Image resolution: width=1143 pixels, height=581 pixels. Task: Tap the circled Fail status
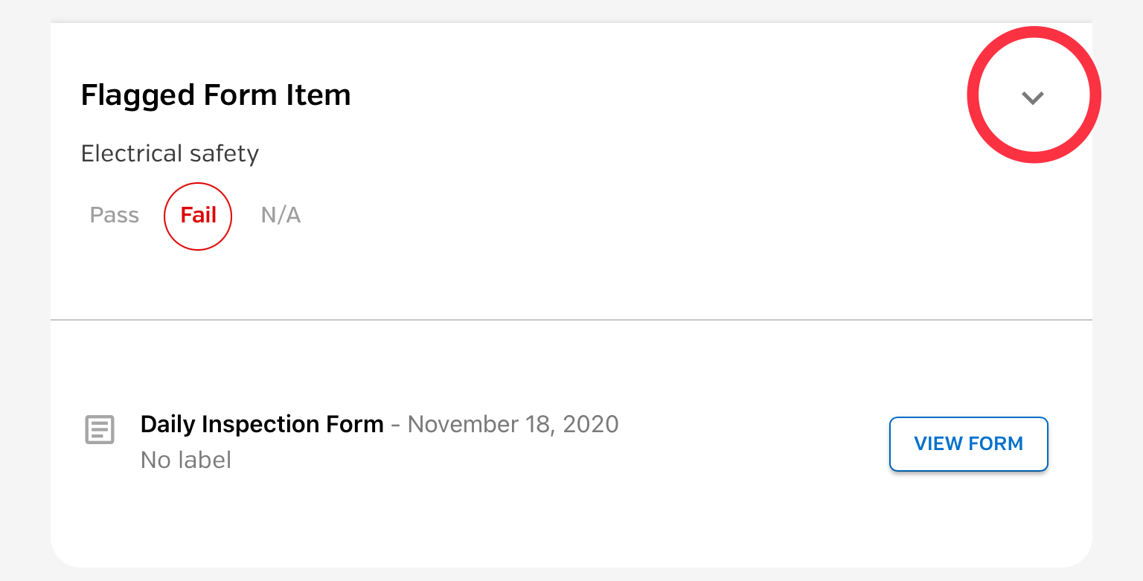pos(198,216)
